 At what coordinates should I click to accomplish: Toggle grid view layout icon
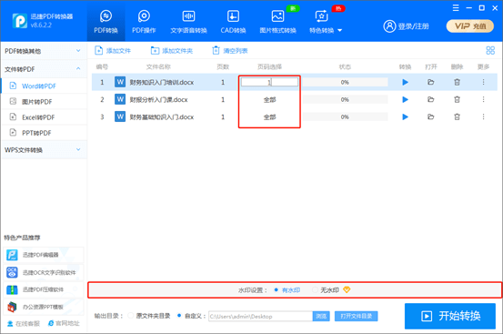tap(490, 50)
